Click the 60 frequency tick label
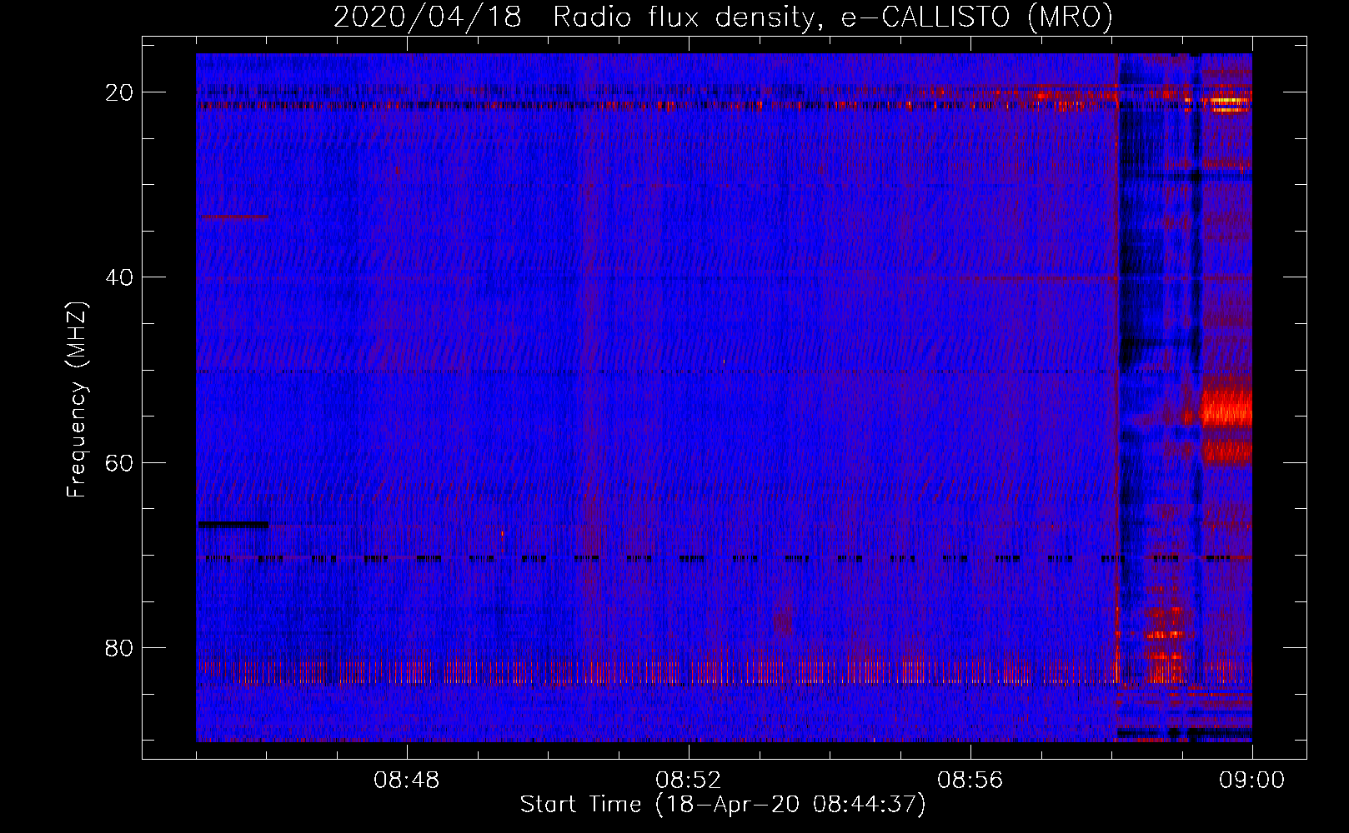1349x833 pixels. [120, 462]
